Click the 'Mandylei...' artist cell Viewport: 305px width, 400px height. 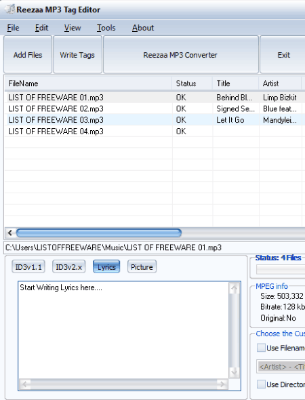pos(280,120)
